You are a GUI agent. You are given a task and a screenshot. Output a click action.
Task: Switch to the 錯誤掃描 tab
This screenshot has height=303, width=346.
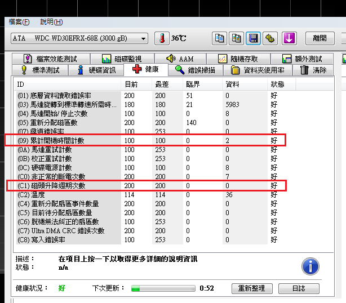click(x=196, y=70)
